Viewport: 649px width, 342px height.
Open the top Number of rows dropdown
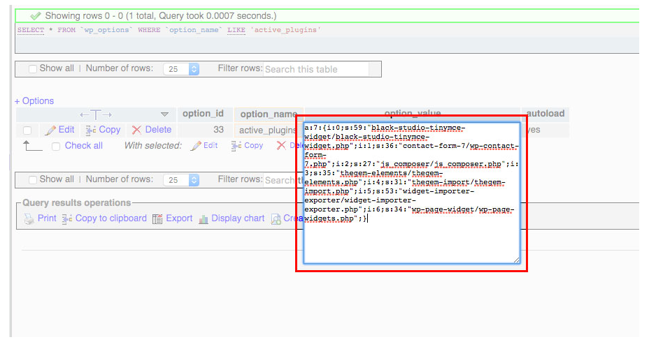pos(181,69)
